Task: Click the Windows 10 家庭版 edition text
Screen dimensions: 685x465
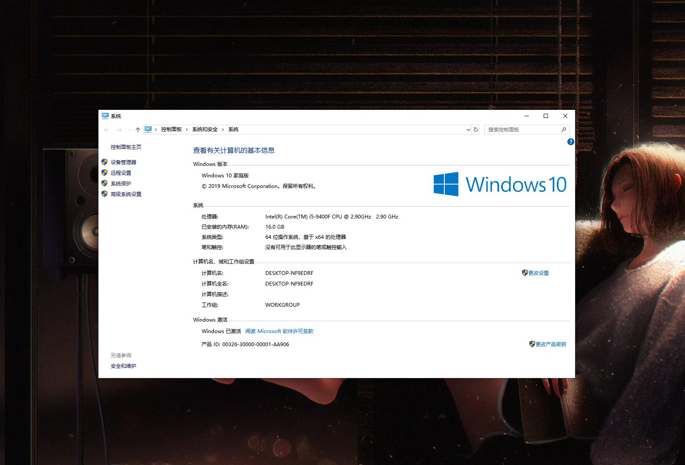Action: pos(225,176)
